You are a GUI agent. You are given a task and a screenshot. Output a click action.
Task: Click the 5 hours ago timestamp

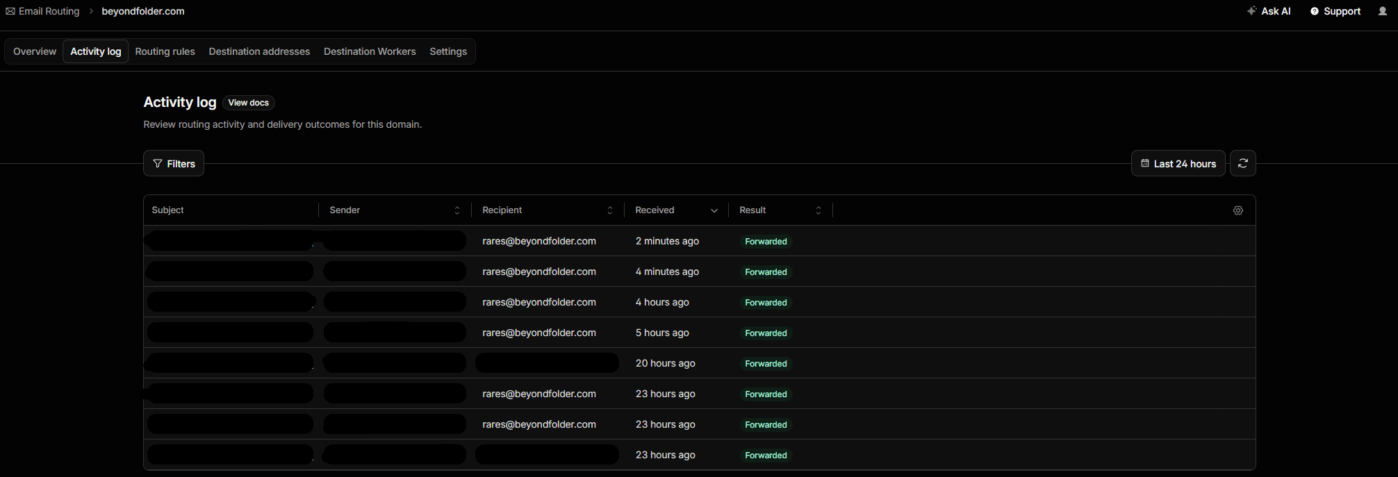(662, 333)
